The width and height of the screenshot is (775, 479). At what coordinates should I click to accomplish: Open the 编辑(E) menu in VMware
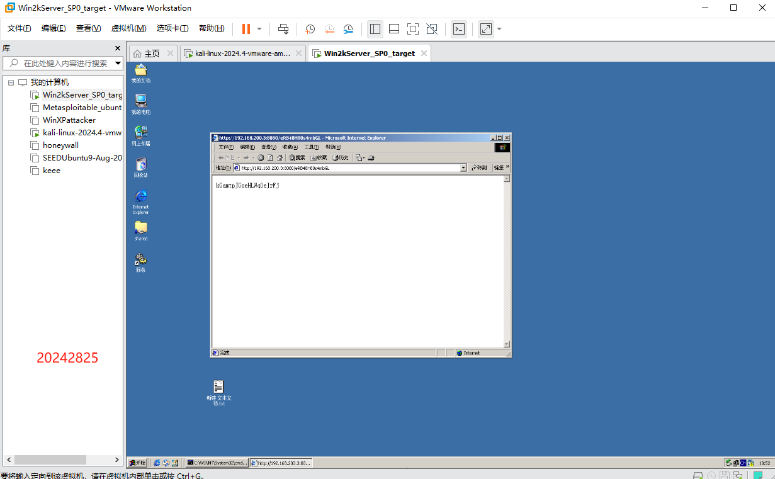point(54,28)
